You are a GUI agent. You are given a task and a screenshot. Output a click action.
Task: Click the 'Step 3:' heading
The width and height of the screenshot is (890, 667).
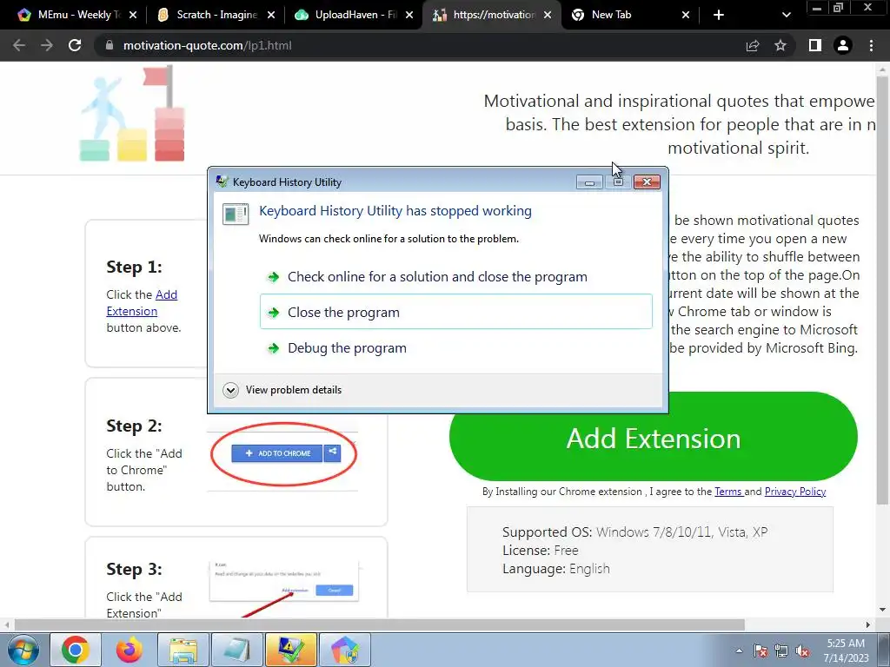click(x=134, y=569)
